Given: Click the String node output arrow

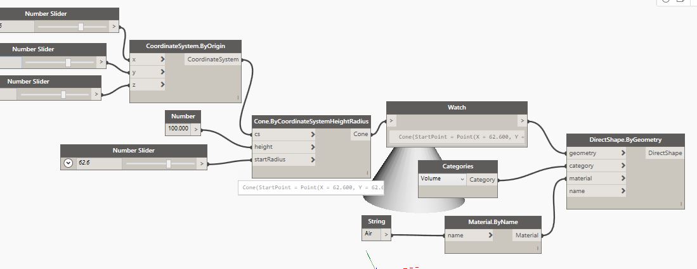Looking at the screenshot, I should 386,235.
